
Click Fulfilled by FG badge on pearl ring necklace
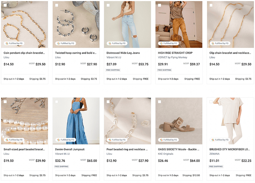(117, 140)
